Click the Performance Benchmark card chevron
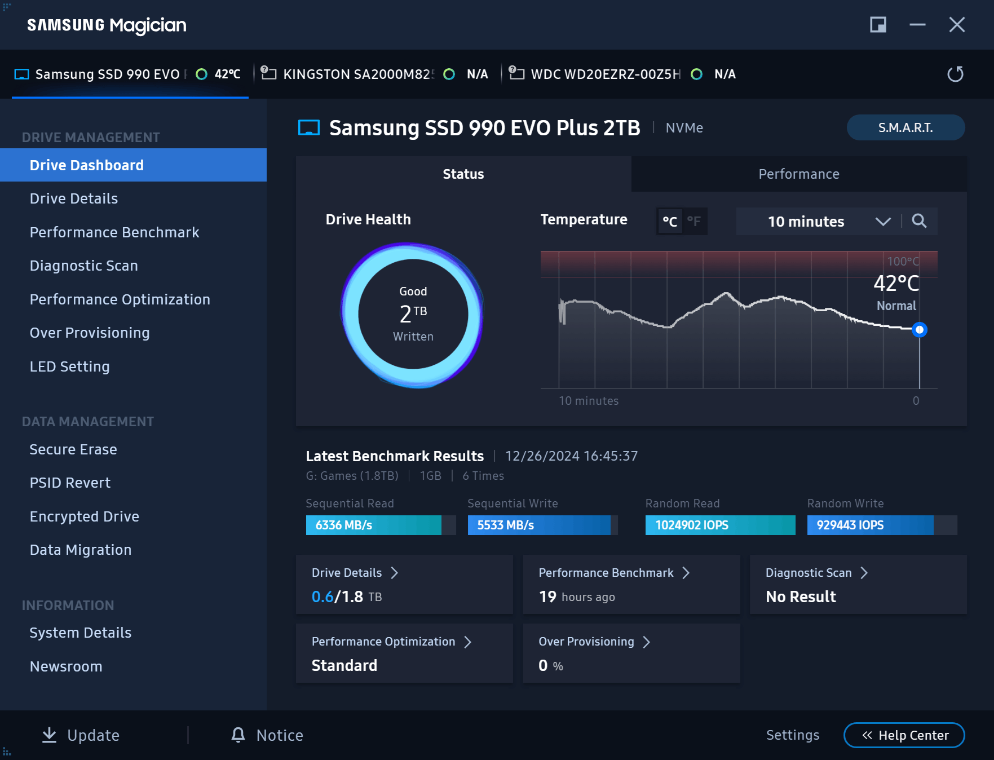 click(x=686, y=573)
